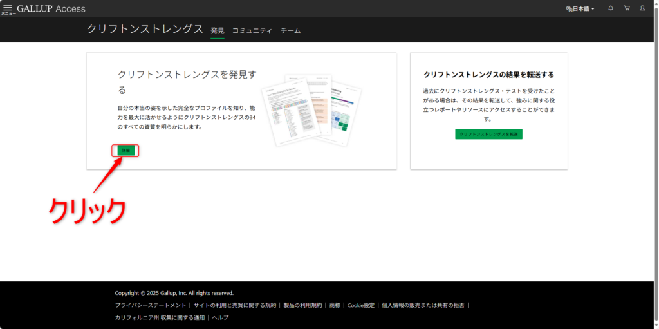
Task: Switch to the コミュニティ tab
Action: [x=252, y=31]
